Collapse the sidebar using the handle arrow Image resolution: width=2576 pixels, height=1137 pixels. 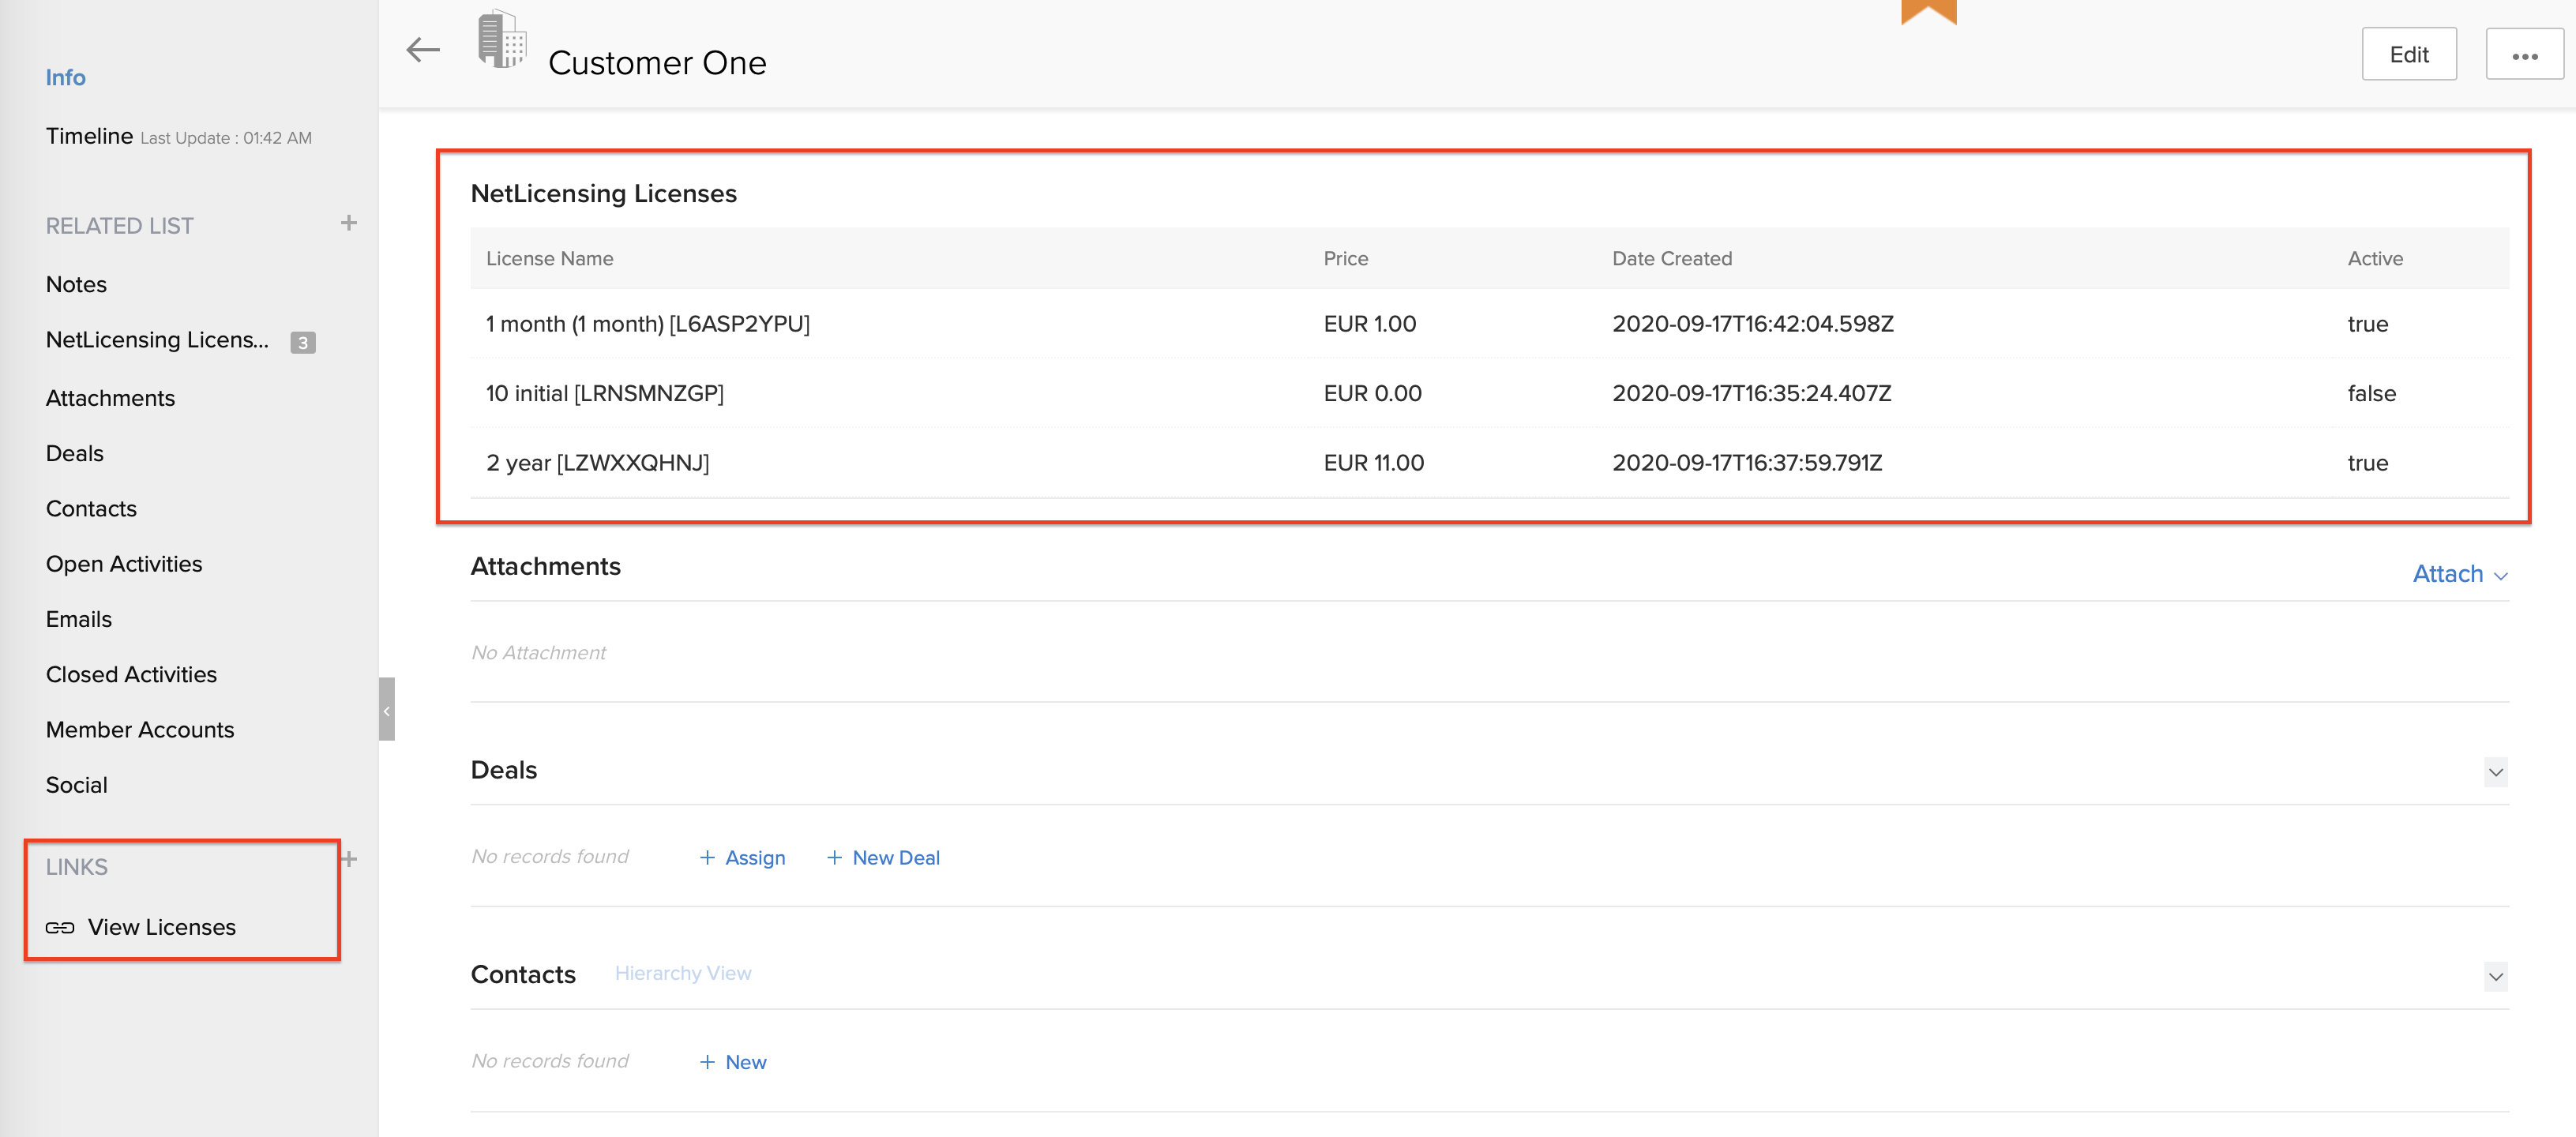click(x=387, y=710)
